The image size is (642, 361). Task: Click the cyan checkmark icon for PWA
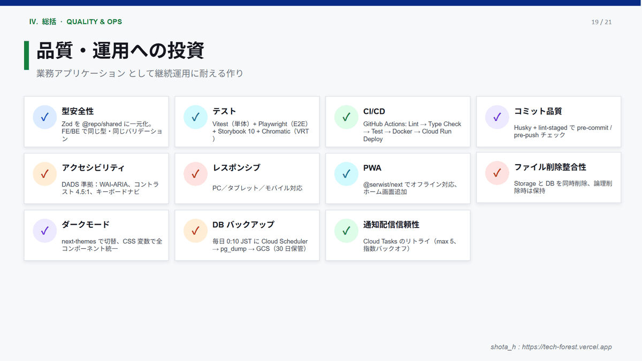coord(347,174)
